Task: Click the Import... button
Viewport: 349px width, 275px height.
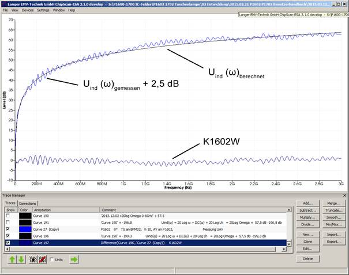Action: 333,235
